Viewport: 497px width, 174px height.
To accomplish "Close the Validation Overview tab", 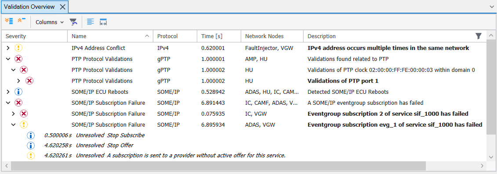I will click(x=62, y=7).
